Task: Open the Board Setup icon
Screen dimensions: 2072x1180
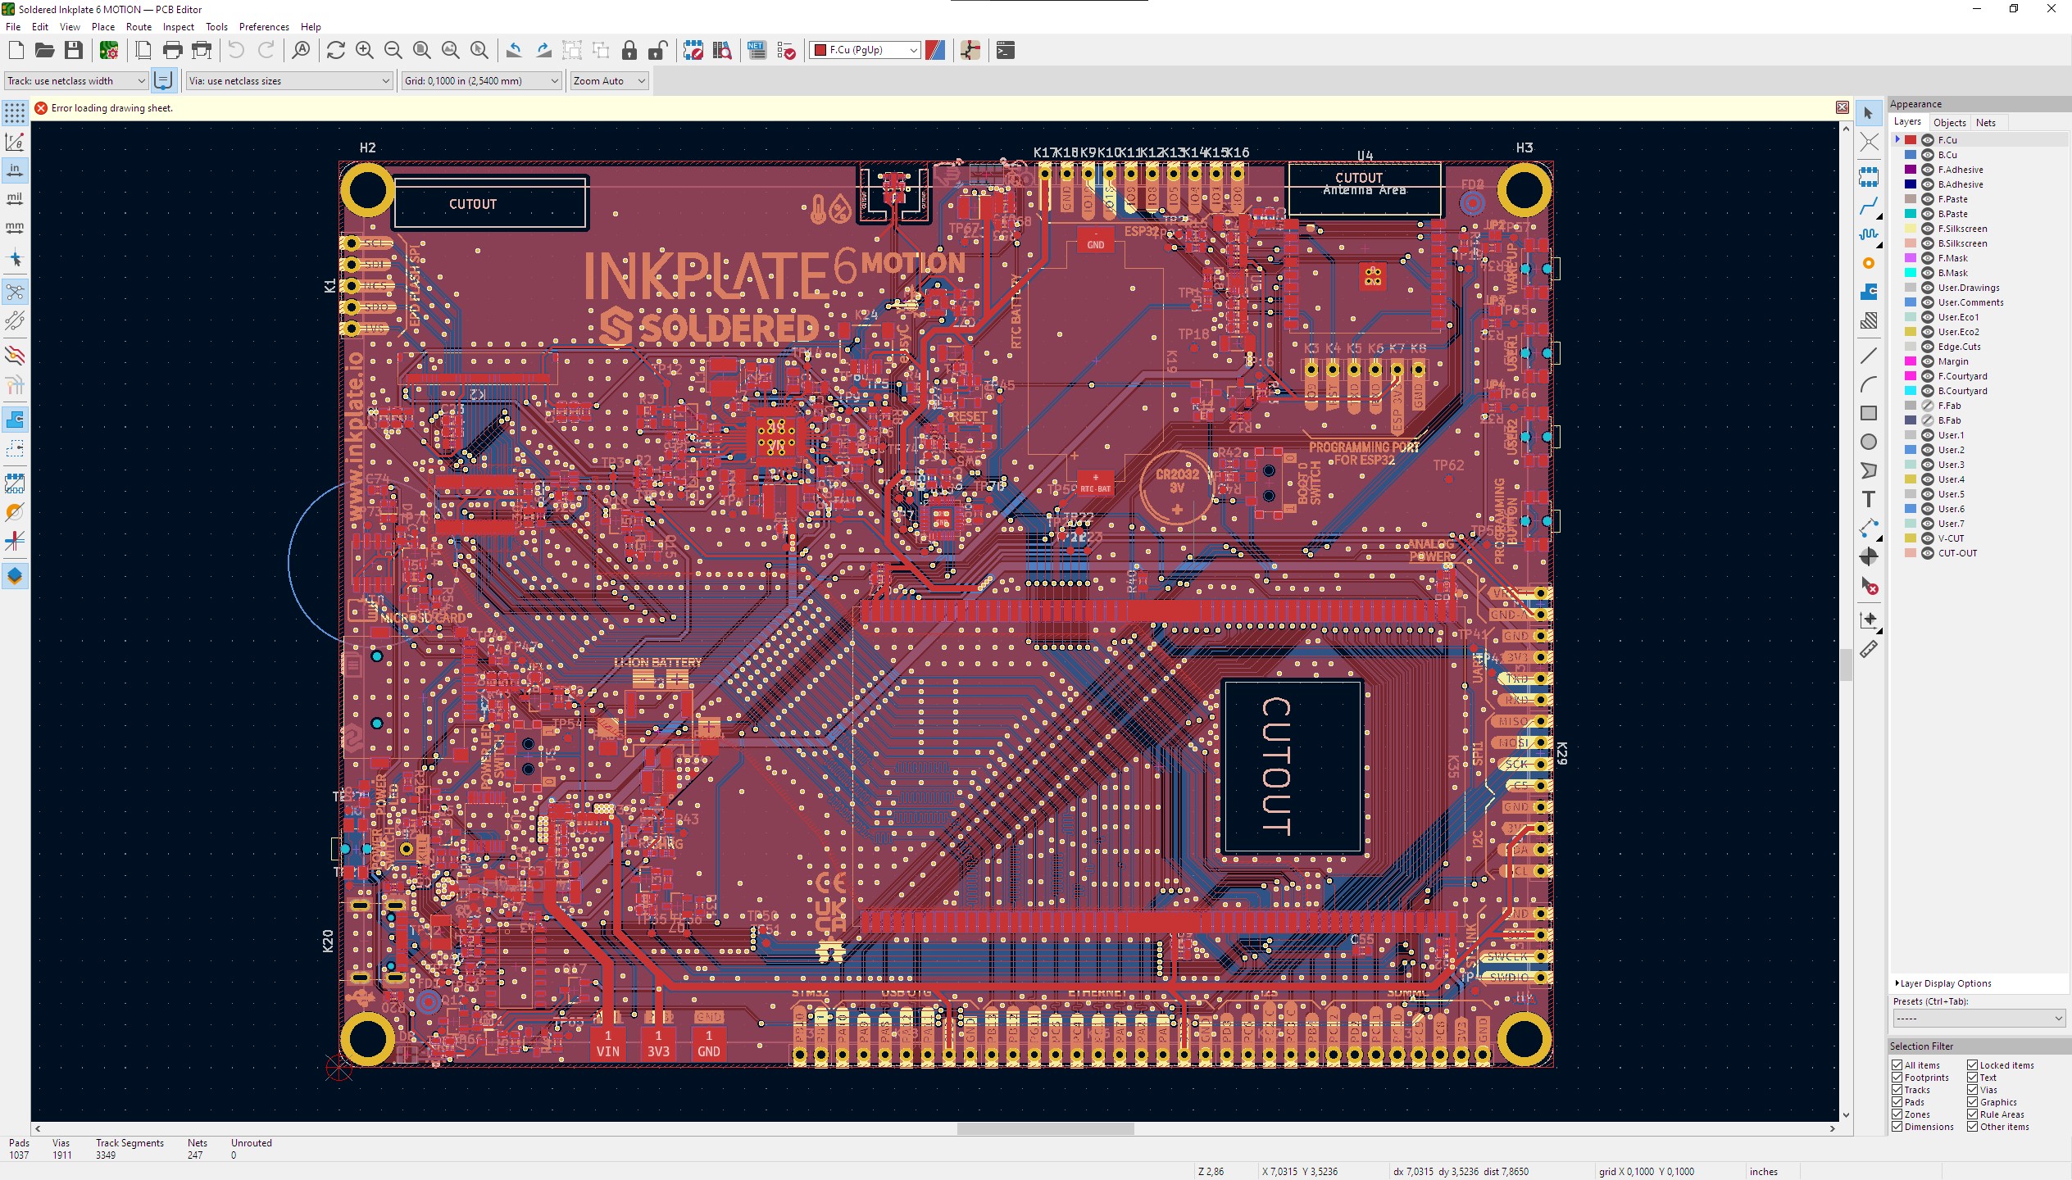Action: coord(109,51)
